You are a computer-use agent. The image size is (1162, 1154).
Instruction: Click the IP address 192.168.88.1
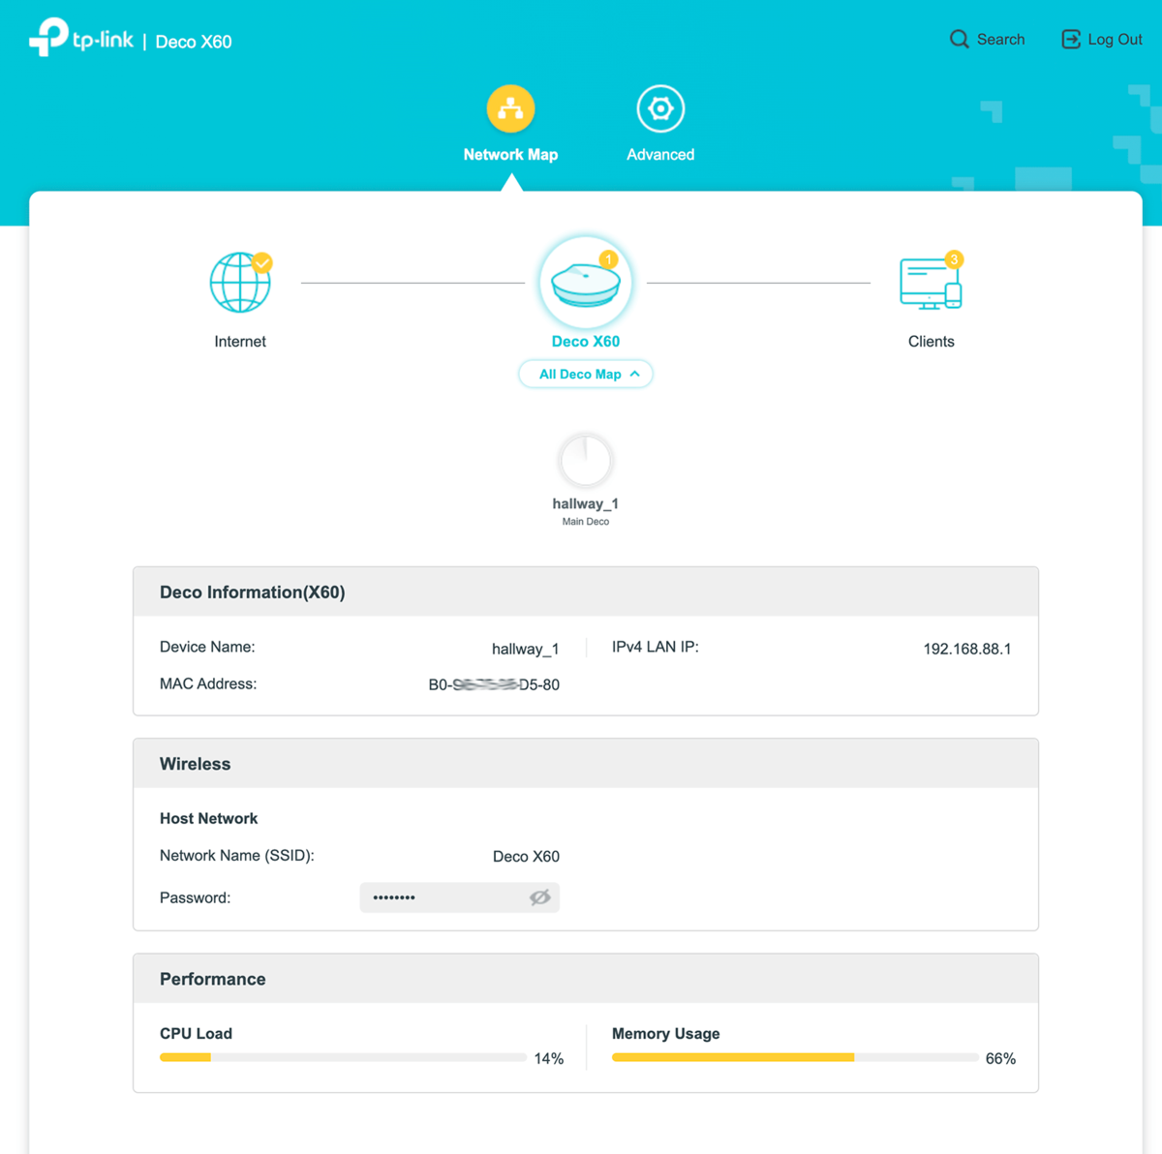pos(967,649)
